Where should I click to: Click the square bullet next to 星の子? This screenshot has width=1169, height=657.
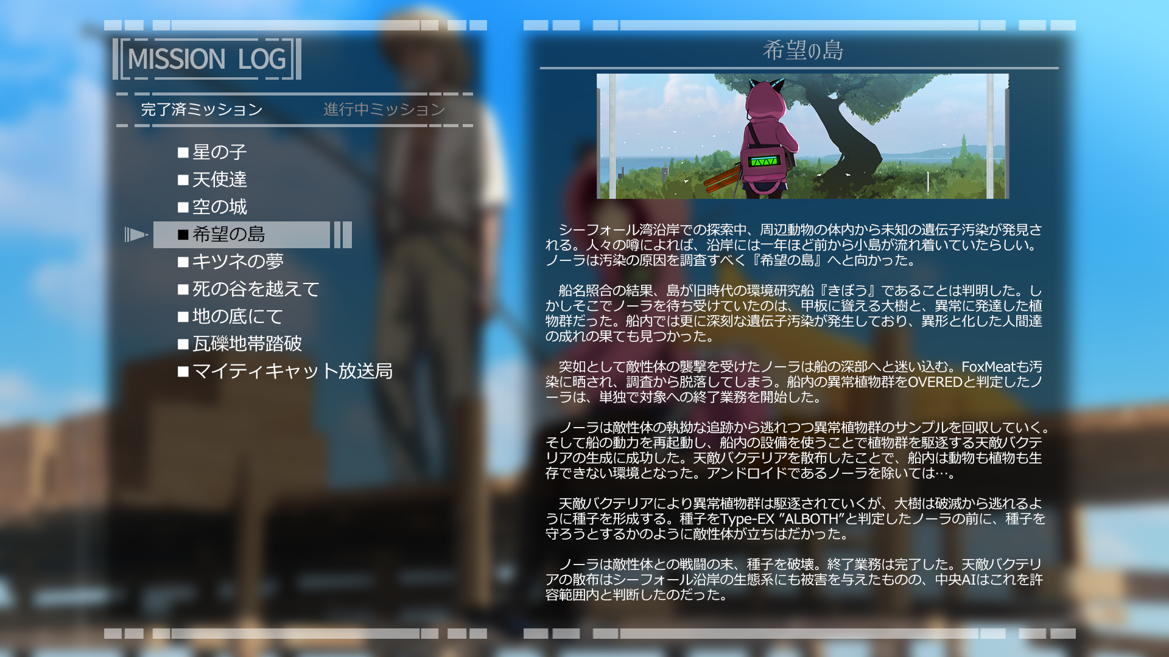click(x=183, y=153)
